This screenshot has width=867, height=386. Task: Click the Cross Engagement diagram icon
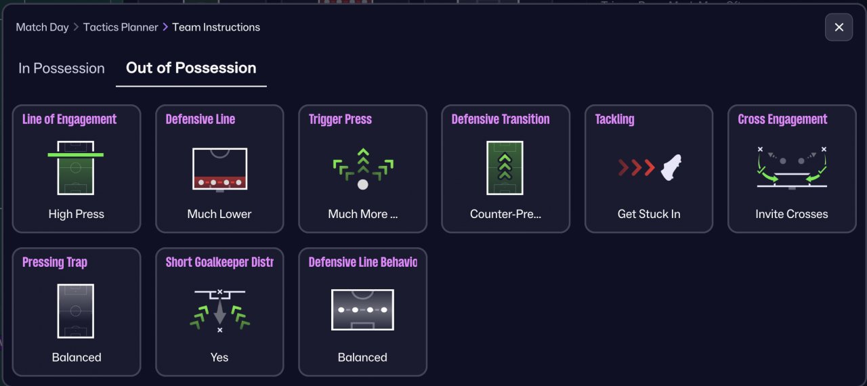coord(791,167)
